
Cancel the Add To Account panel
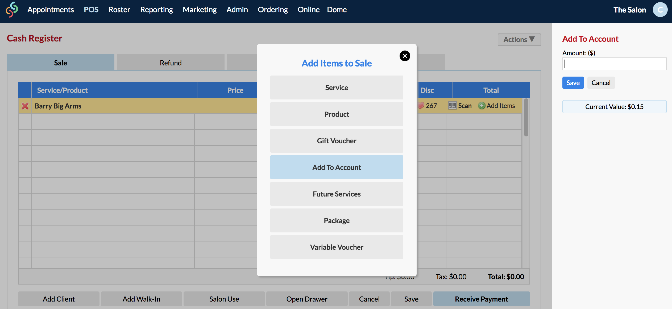coord(601,83)
